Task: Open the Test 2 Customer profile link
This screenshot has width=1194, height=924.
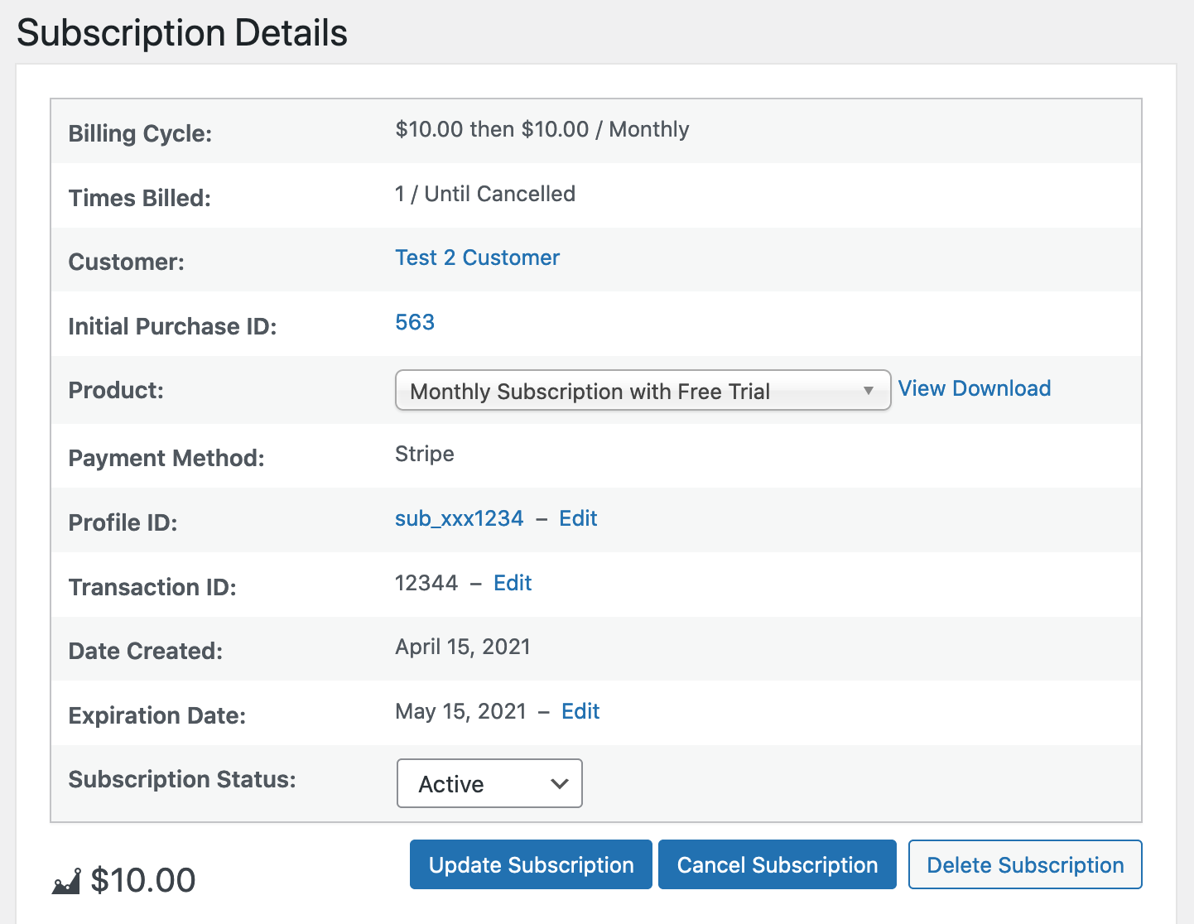Action: click(477, 258)
